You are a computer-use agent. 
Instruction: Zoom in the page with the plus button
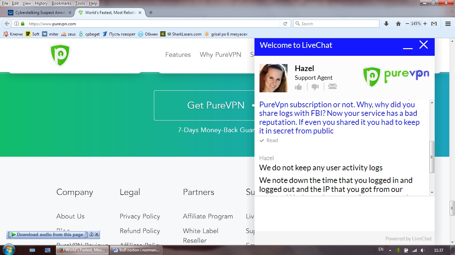425,24
